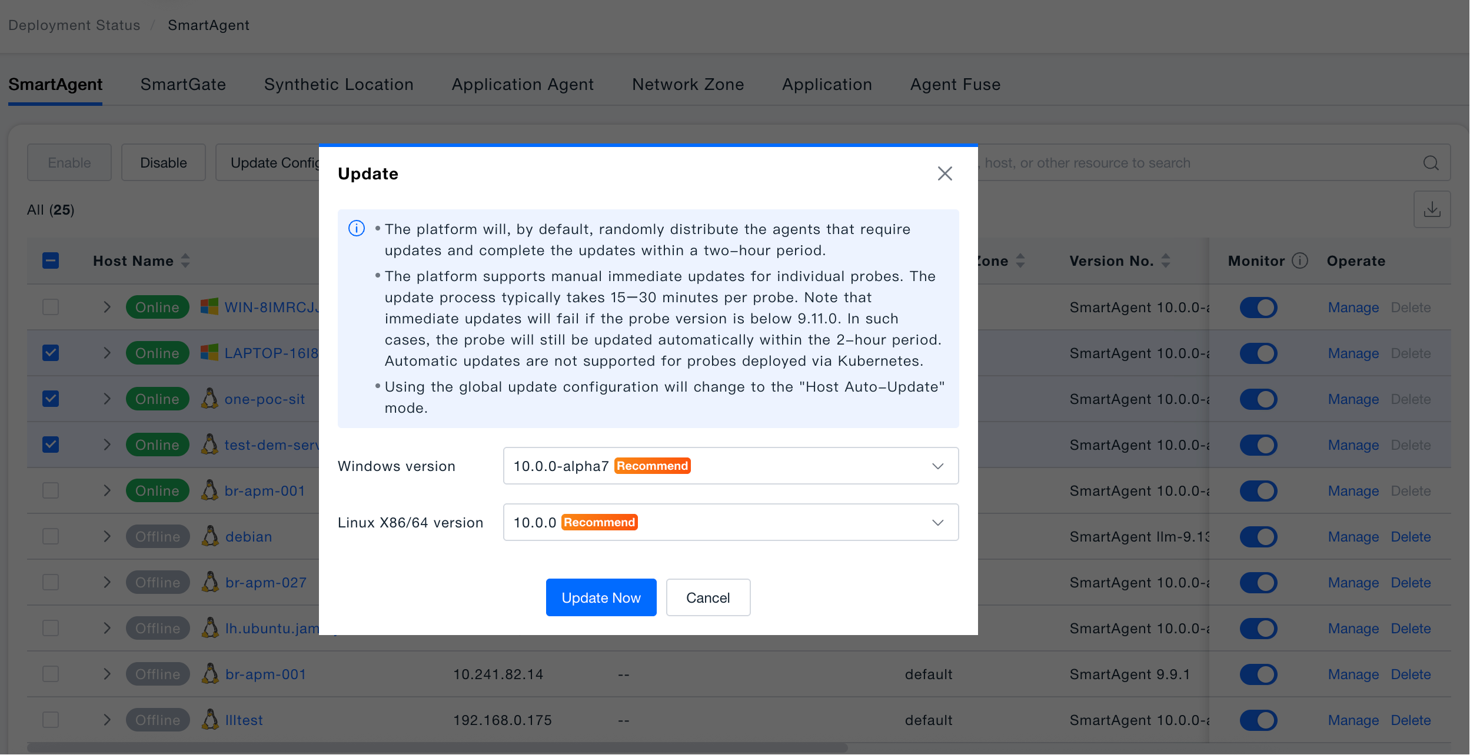Open host link llltest
This screenshot has width=1470, height=755.
[244, 720]
